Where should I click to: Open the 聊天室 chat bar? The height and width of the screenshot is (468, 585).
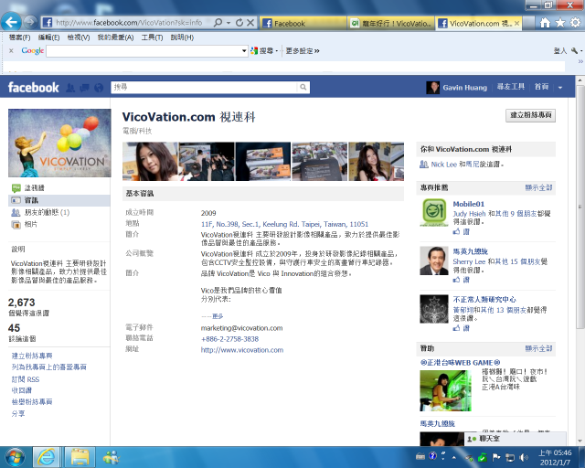(x=515, y=439)
